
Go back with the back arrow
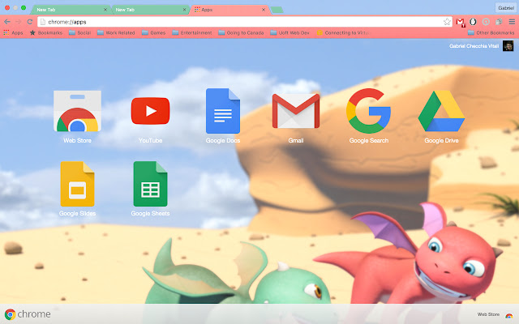7,22
